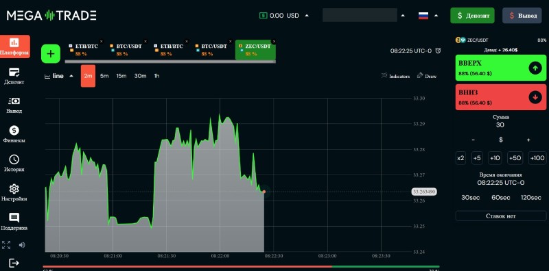Screen dimensions: 549x271
Task: Close the ZEC/USDT tab
Action: 274,42
